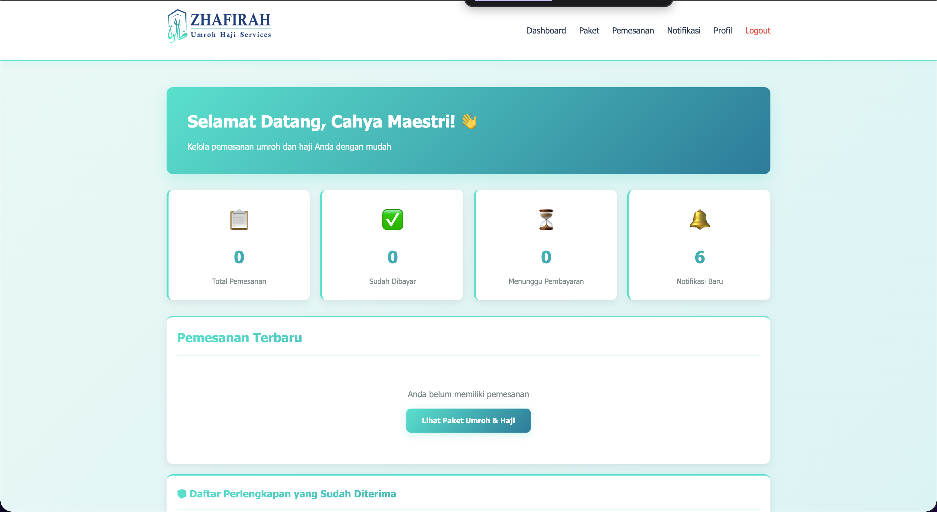Image resolution: width=937 pixels, height=512 pixels.
Task: Open Notifikasi in the navigation bar
Action: (x=684, y=31)
